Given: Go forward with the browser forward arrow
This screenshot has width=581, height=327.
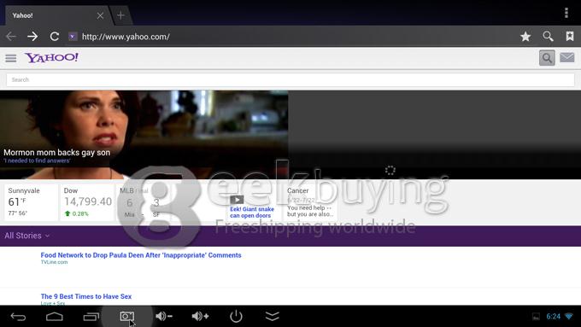Looking at the screenshot, I should [32, 37].
